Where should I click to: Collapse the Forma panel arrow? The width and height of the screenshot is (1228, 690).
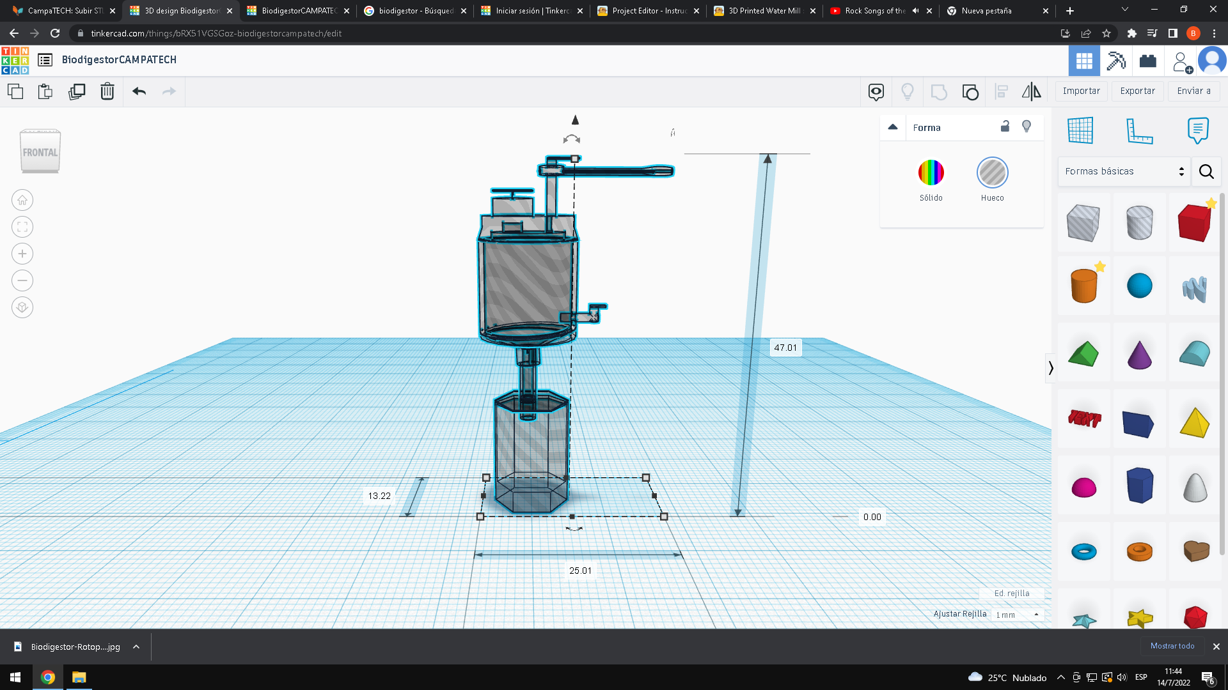point(893,127)
